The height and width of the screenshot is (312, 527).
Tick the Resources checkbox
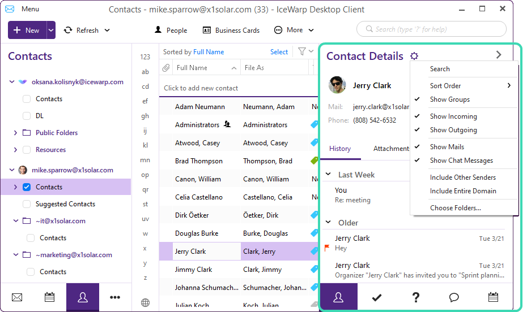[27, 149]
